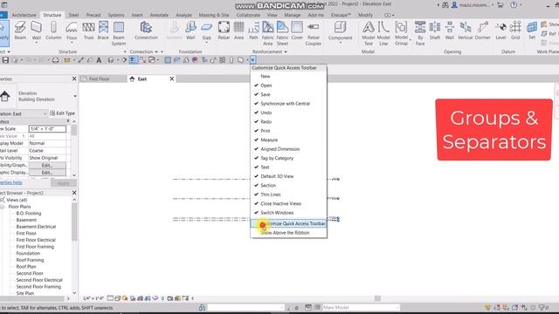Open the Roof Framing floor plan
The width and height of the screenshot is (559, 314).
point(30,260)
